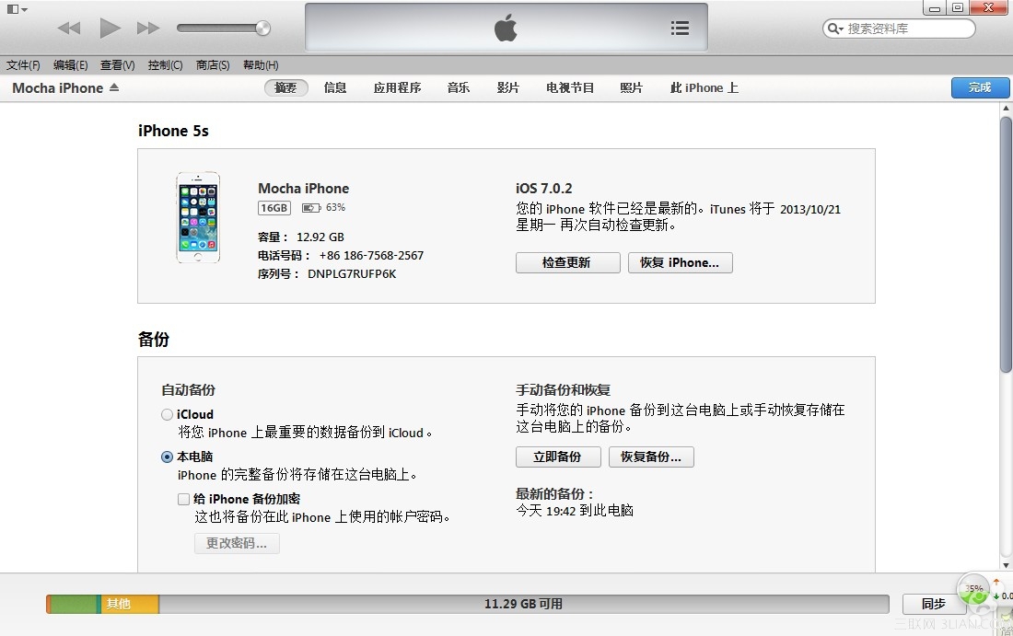Eject Mocha iPhone with the eject icon
Screen dimensions: 1013x636
click(114, 87)
